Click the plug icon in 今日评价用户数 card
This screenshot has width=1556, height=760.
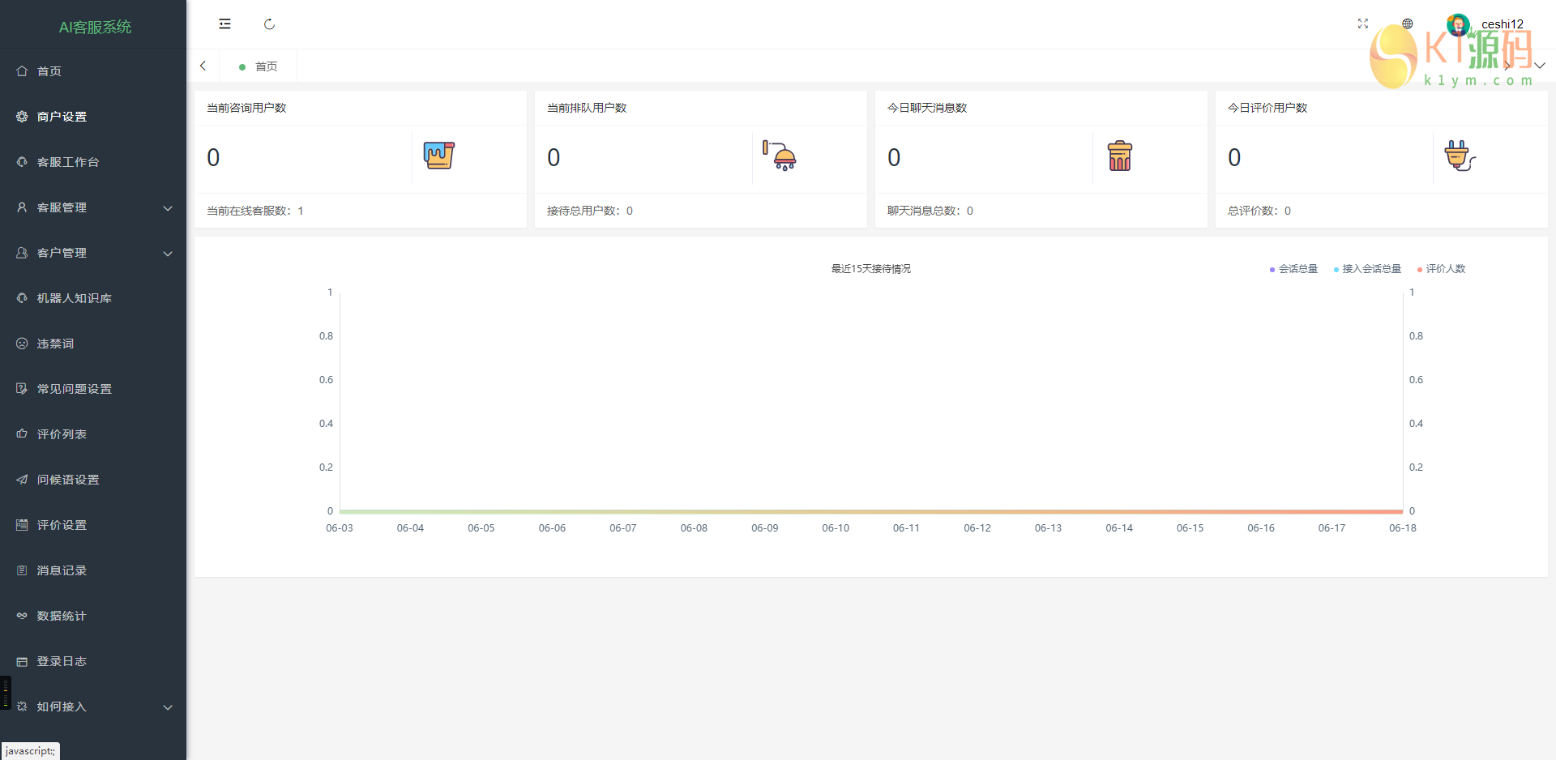coord(1460,156)
